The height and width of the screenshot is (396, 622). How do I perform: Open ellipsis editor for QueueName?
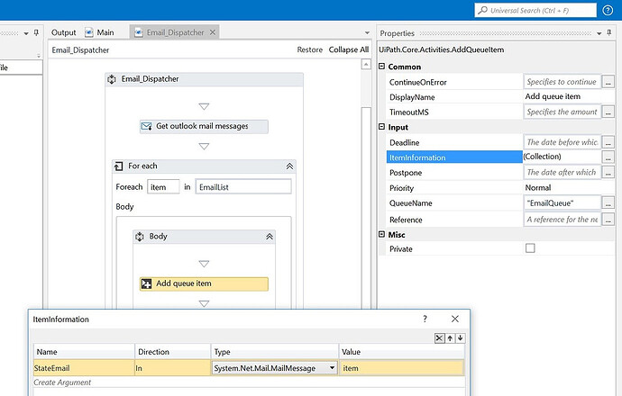608,202
